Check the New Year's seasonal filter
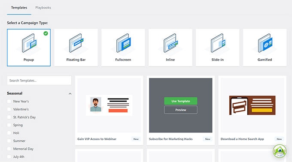 click(9, 101)
